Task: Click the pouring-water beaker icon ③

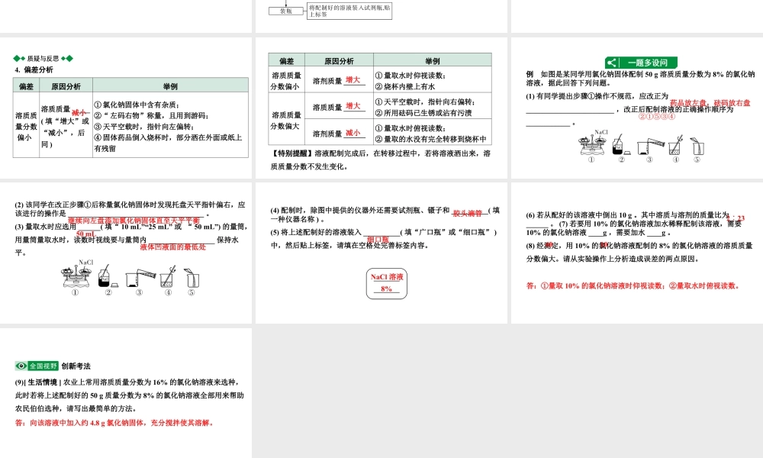Action: [649, 144]
